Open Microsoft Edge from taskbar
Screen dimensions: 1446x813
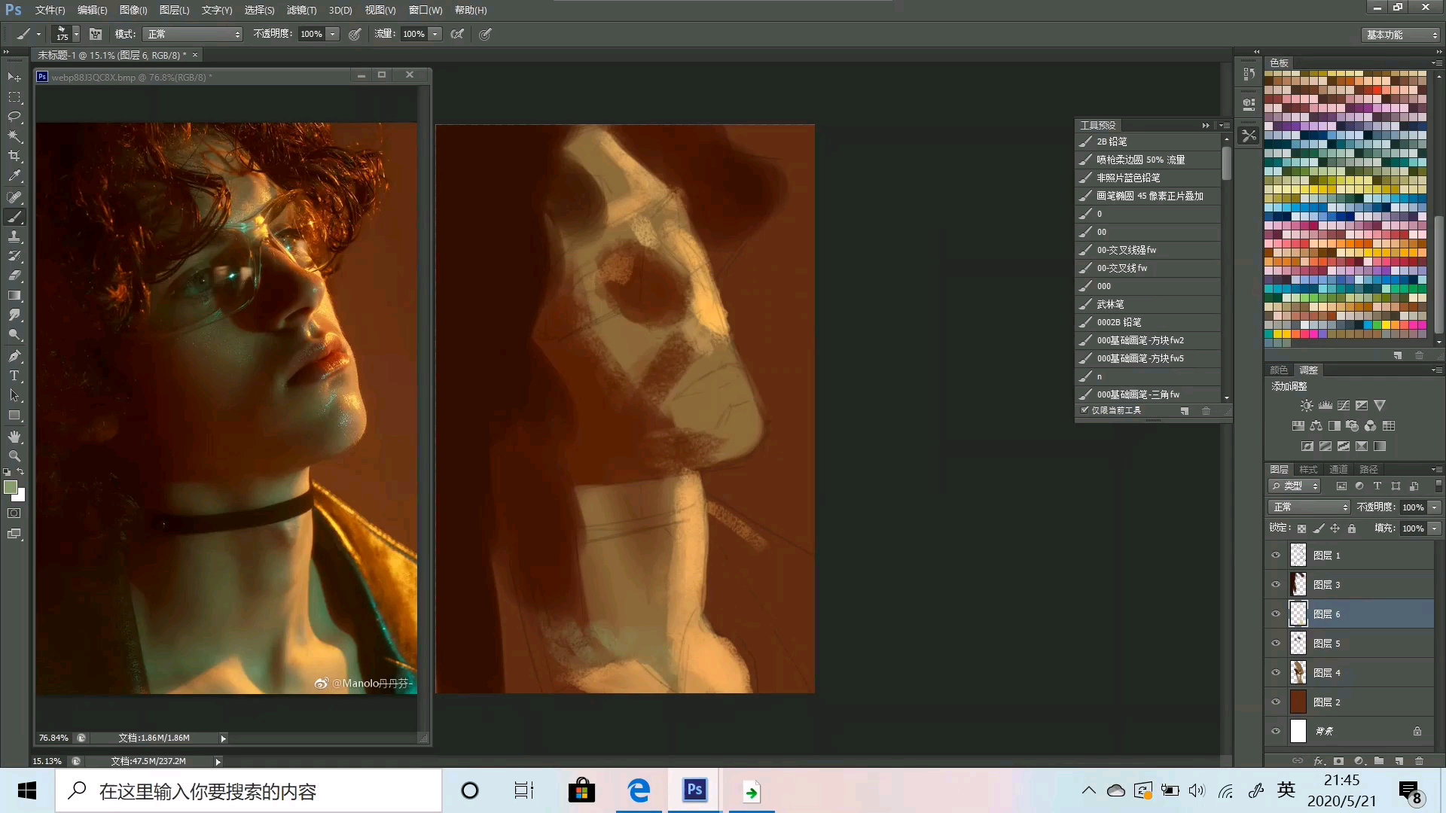point(639,790)
